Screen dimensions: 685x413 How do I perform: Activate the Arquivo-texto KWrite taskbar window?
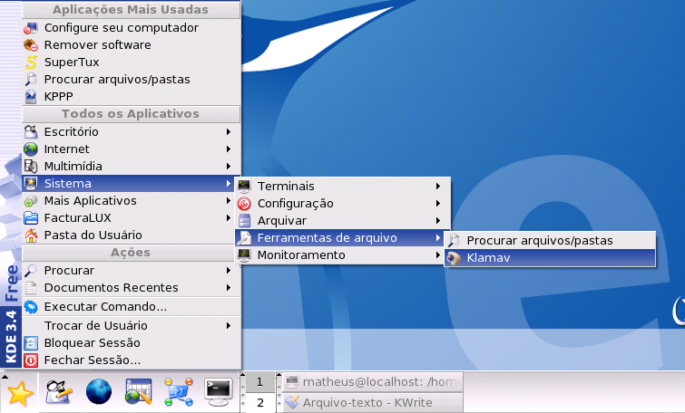[372, 403]
